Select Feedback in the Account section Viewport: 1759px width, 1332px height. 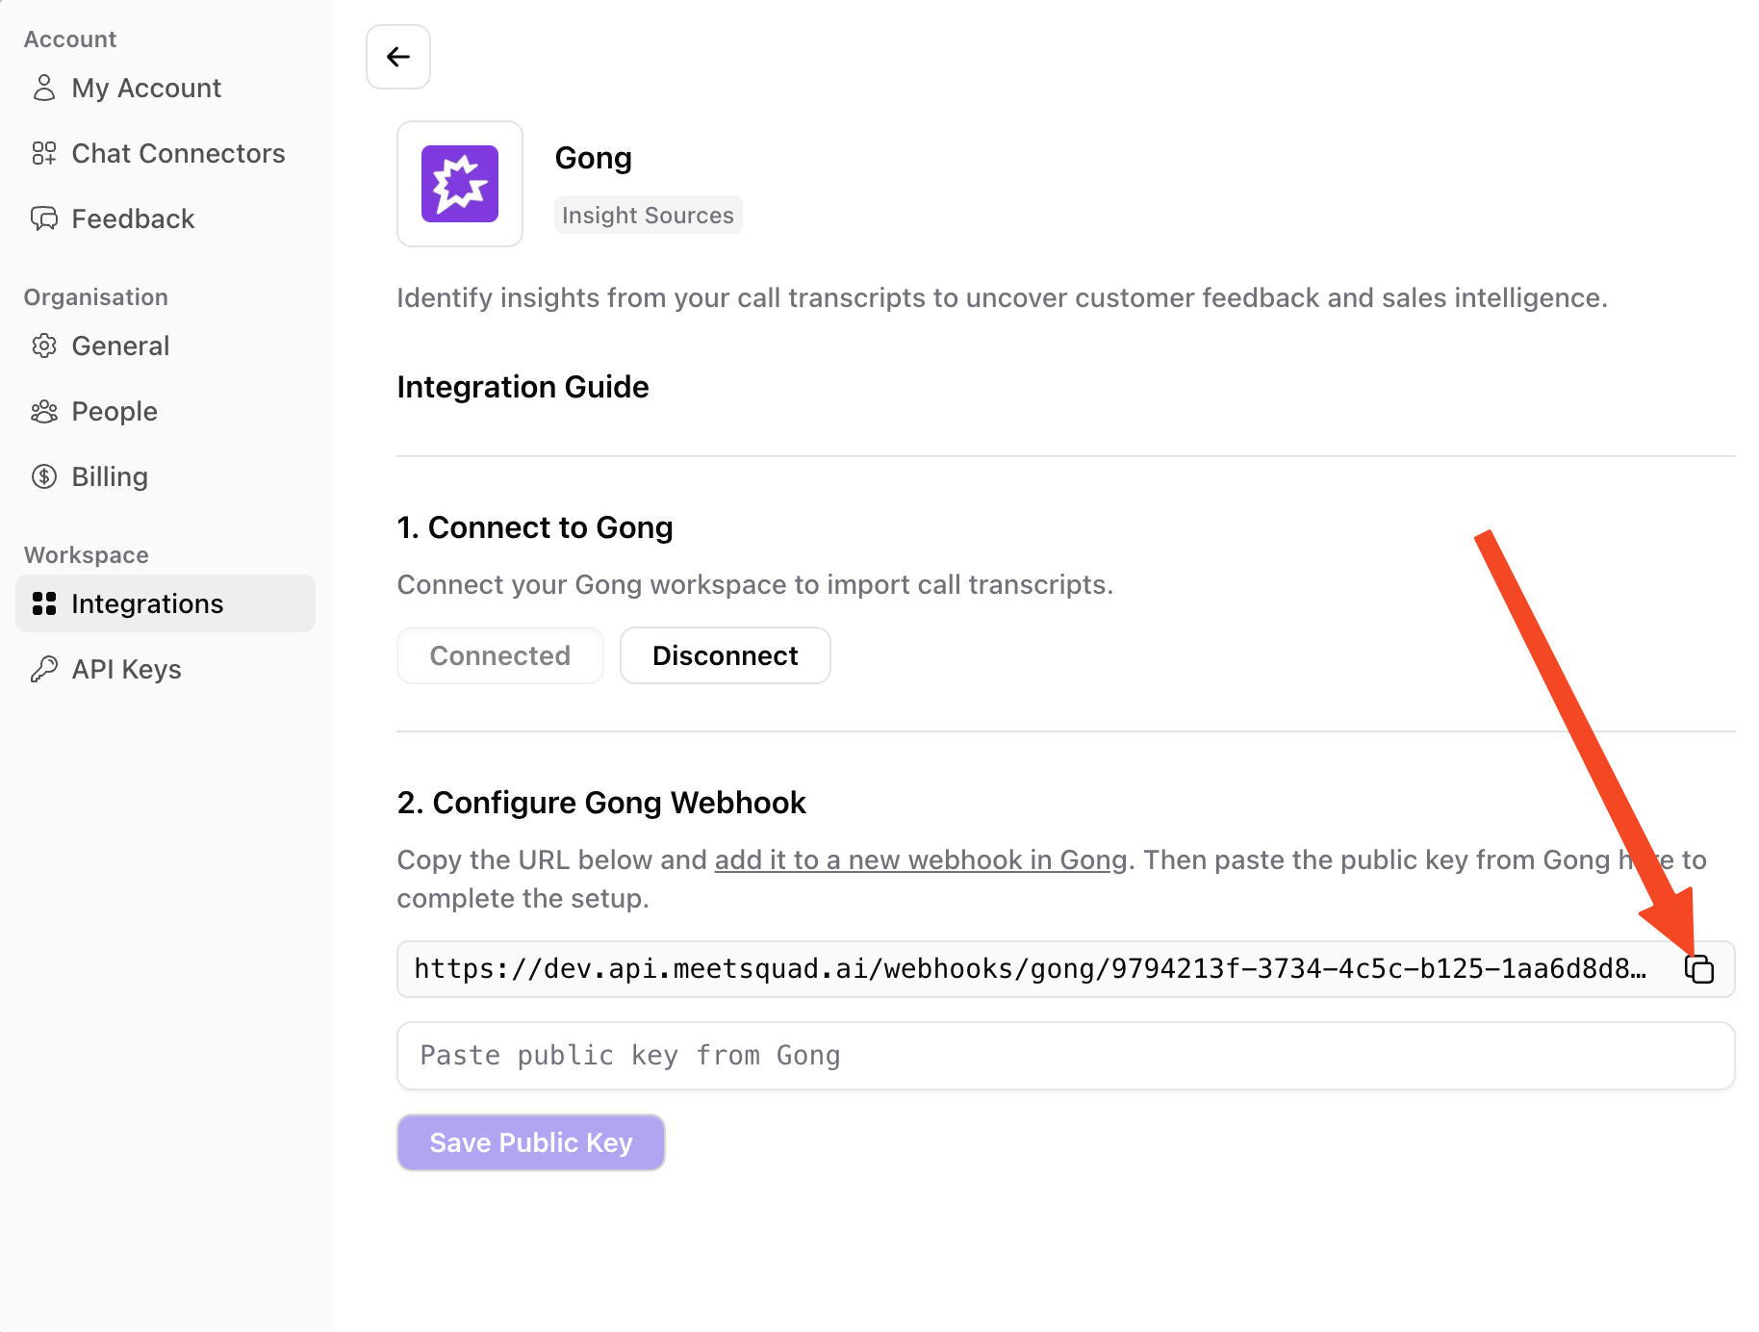pos(133,218)
